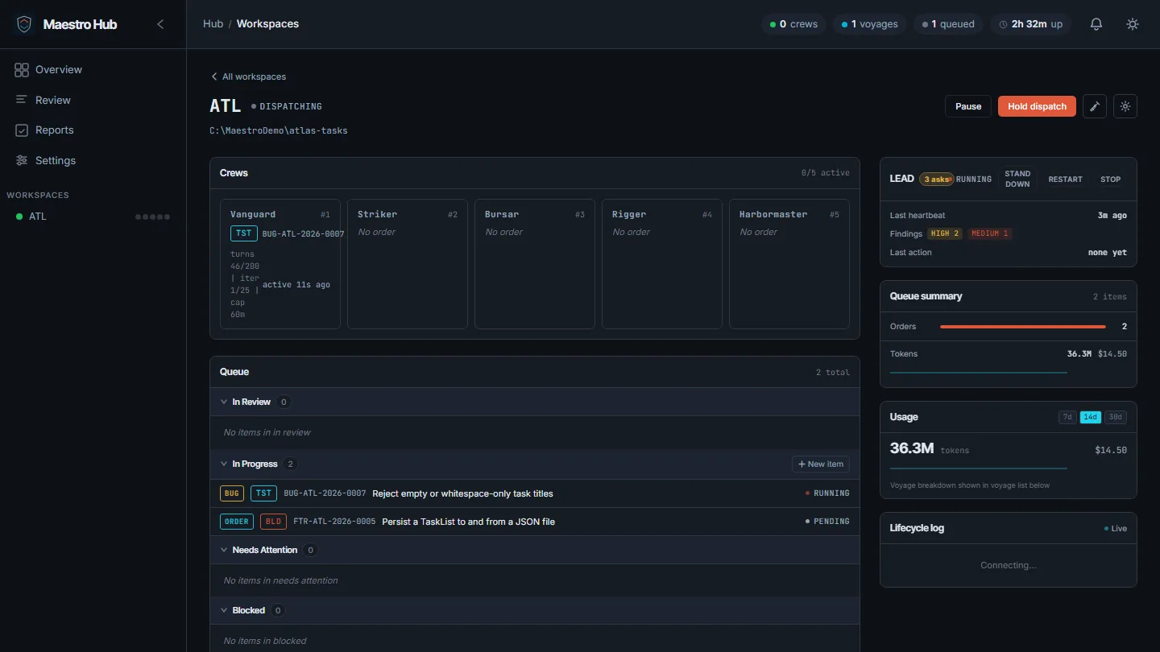This screenshot has height=652, width=1160.
Task: Click the Reports checkmark icon
Action: [22, 130]
